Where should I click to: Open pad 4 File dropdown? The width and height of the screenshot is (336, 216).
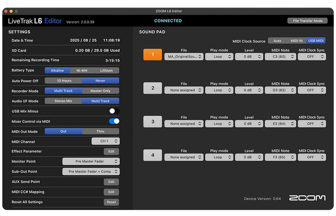(x=184, y=157)
